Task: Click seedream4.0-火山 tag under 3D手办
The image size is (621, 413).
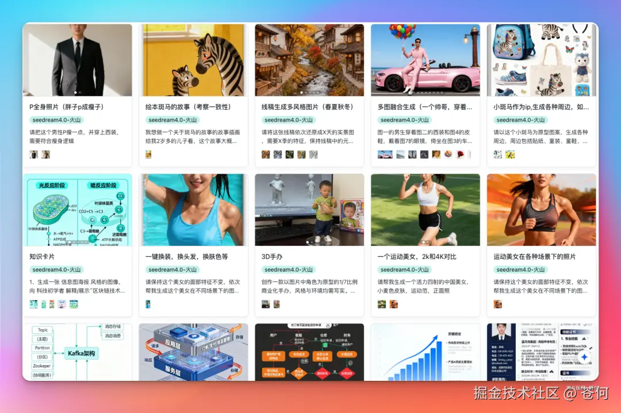Action: (288, 270)
